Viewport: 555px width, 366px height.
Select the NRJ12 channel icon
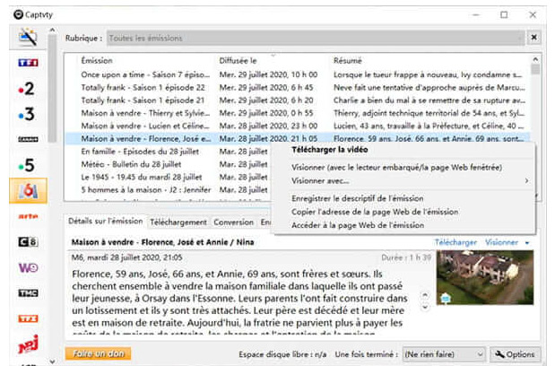[28, 344]
